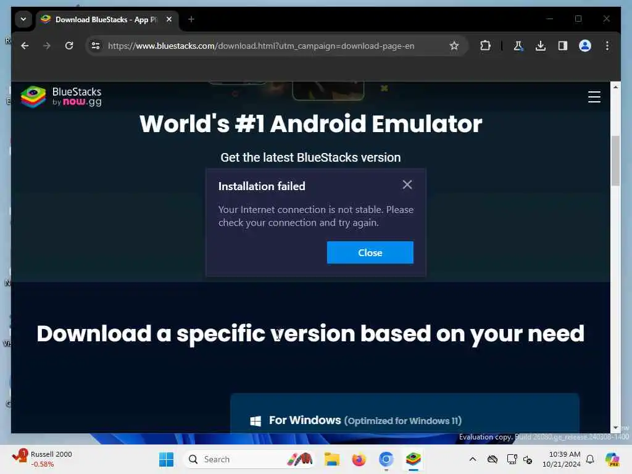Launch Firefox from the taskbar

point(359,459)
